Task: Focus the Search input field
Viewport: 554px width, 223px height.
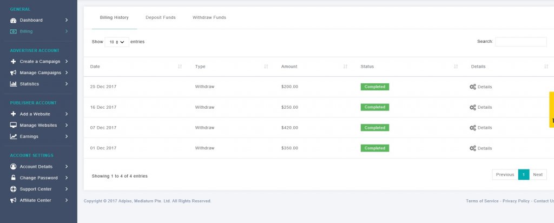Action: pyautogui.click(x=520, y=42)
